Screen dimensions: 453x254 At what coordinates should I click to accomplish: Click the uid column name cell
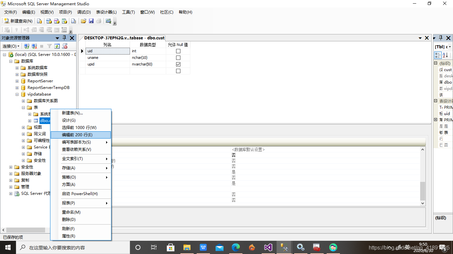click(x=108, y=51)
